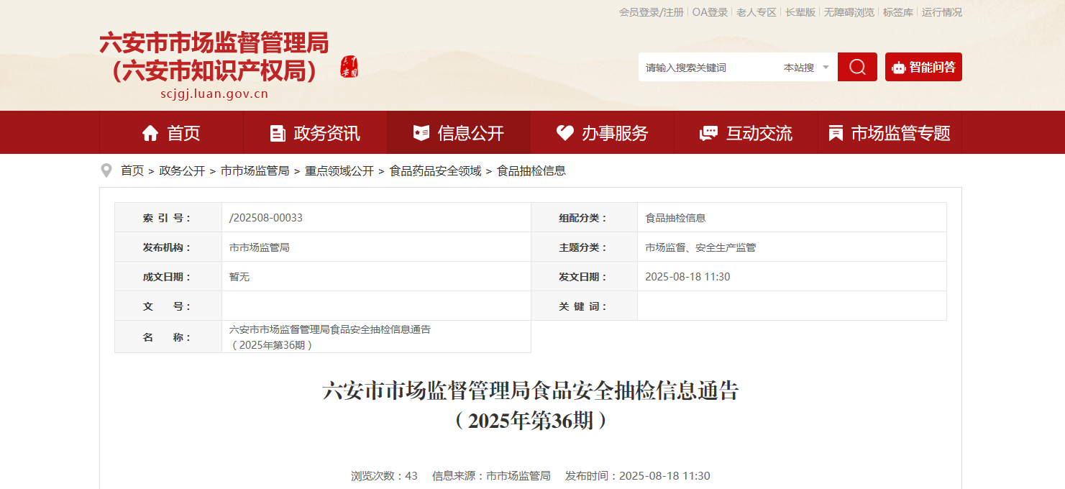Click the 组配分类 label cell

tap(584, 217)
